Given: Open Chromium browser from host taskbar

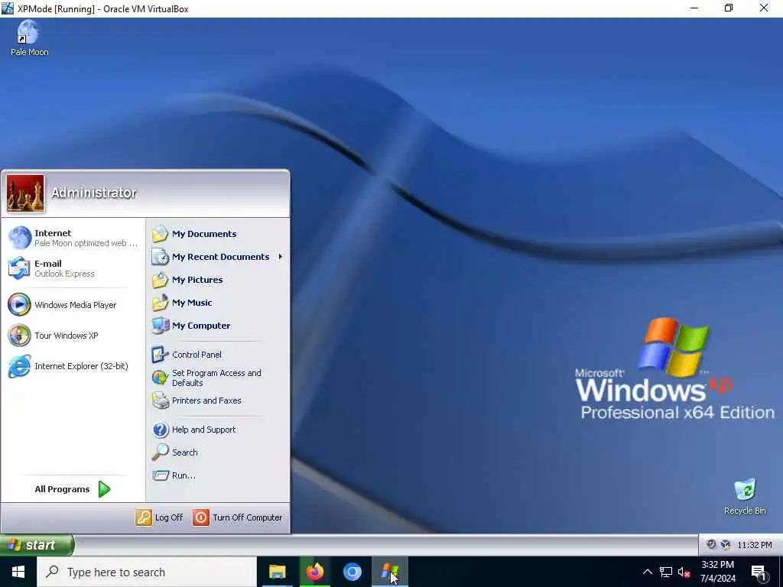Looking at the screenshot, I should [352, 572].
